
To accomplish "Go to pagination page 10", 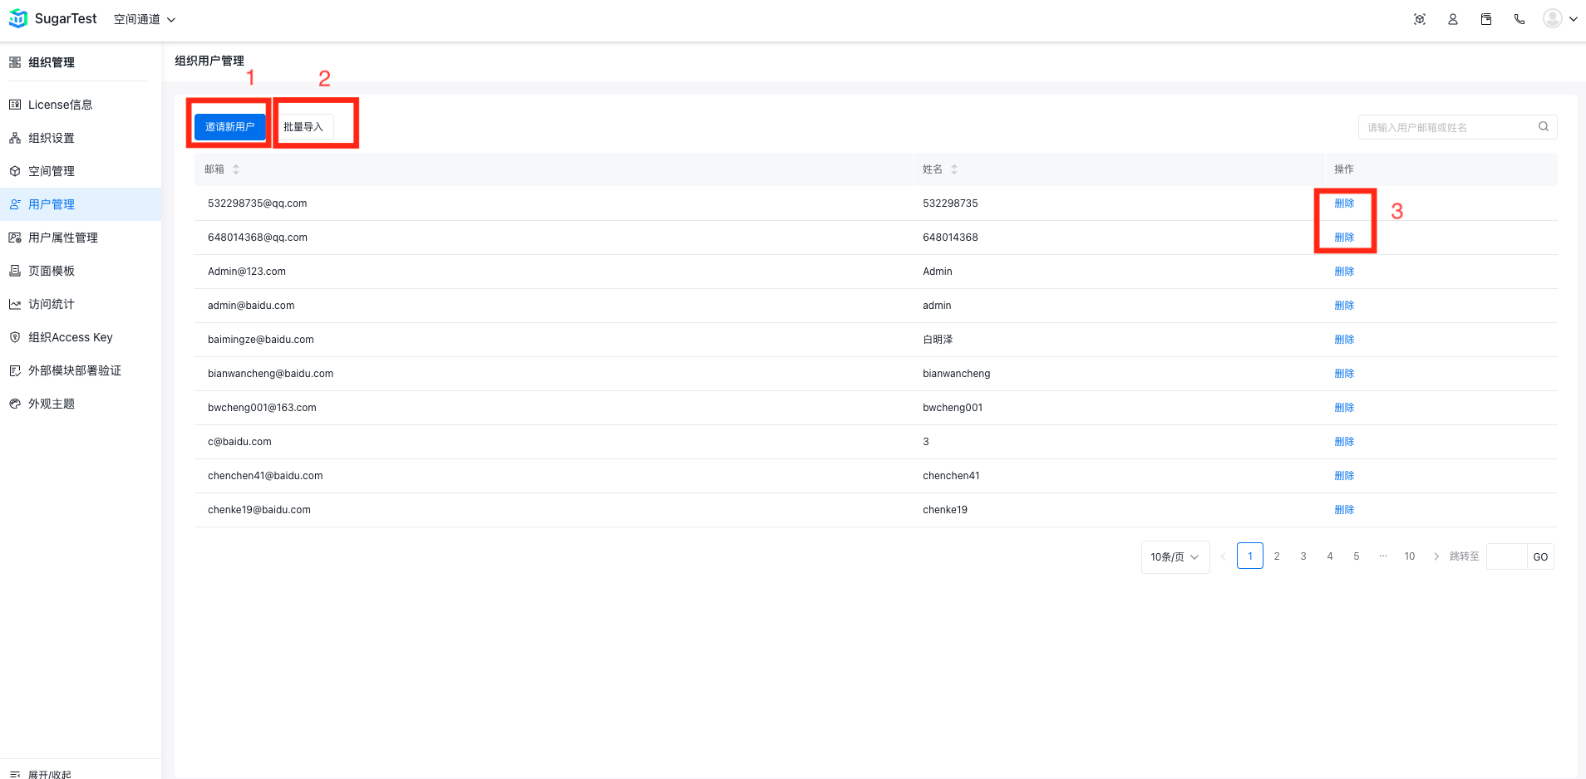I will click(x=1410, y=556).
